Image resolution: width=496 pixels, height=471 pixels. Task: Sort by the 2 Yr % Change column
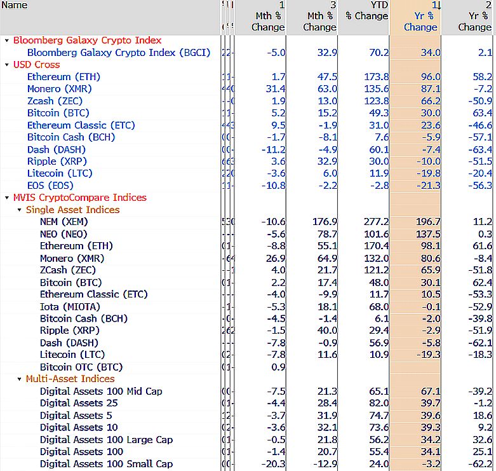click(469, 17)
